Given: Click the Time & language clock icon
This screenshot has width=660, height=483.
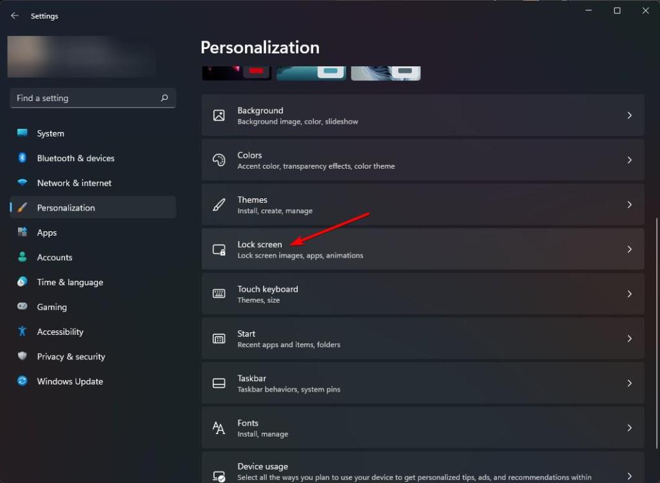Looking at the screenshot, I should coord(23,282).
